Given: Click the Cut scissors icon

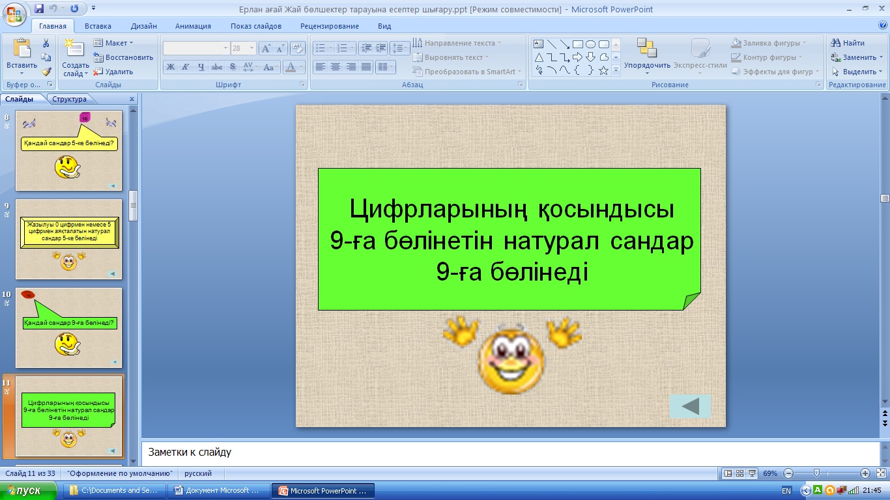Looking at the screenshot, I should point(46,43).
